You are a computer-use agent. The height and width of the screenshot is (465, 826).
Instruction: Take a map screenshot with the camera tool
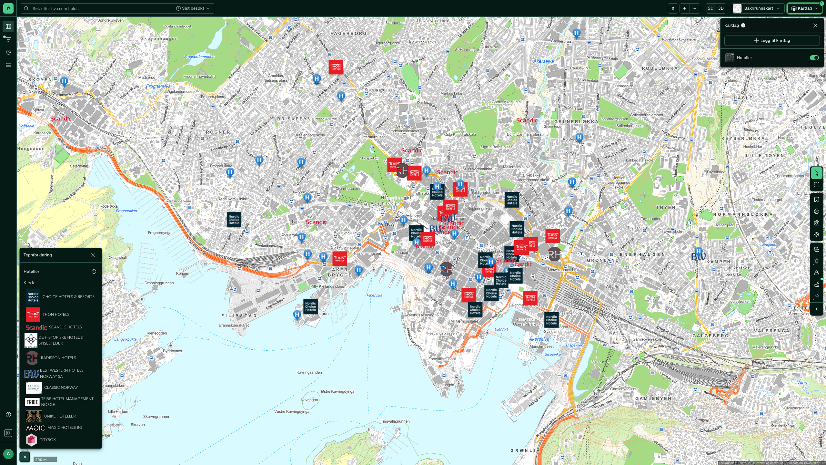click(817, 223)
